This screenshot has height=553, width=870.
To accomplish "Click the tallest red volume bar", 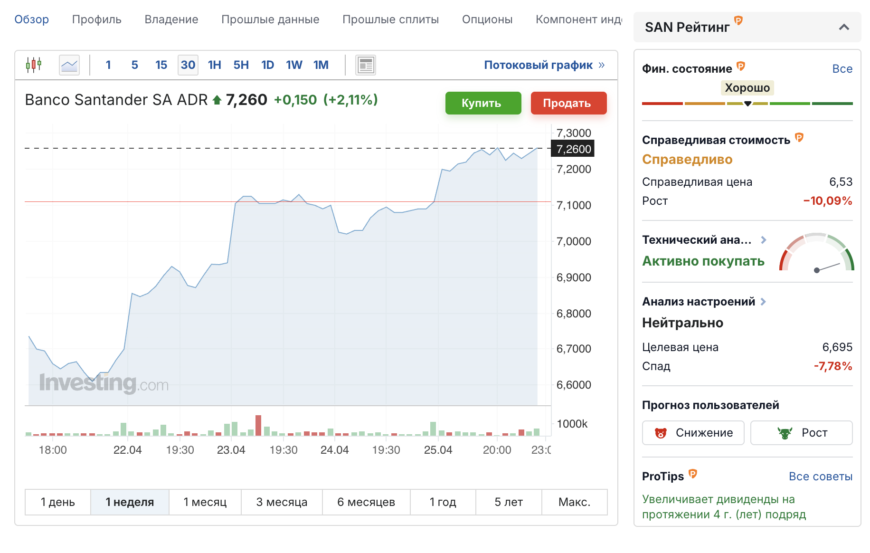I will click(x=258, y=425).
